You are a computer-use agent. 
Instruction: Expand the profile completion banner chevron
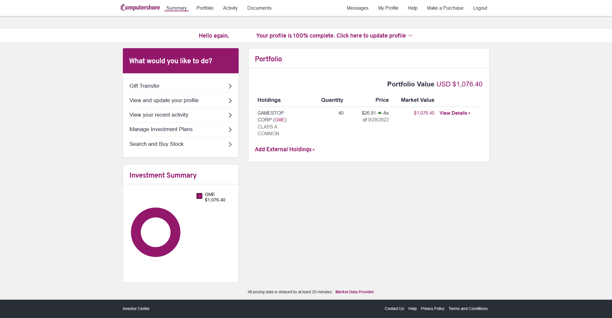point(410,36)
